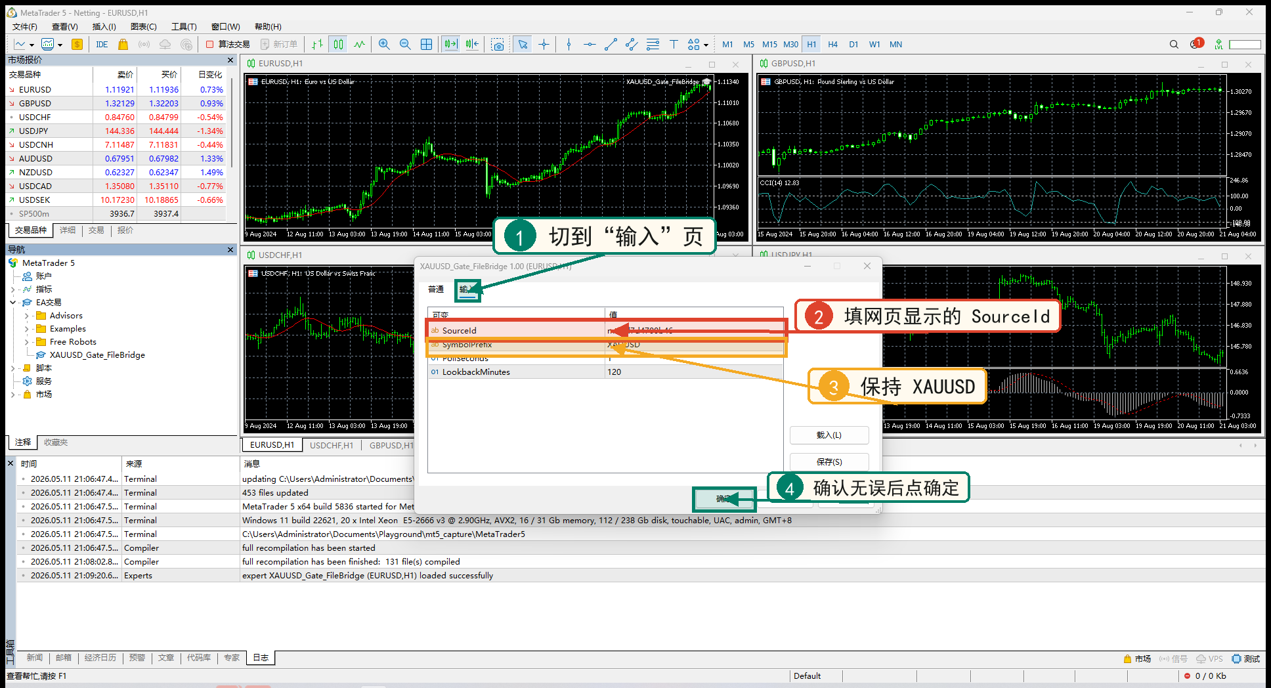Click the LookbackMinutes value field 120
Viewport: 1271px width, 688px height.
coord(694,372)
